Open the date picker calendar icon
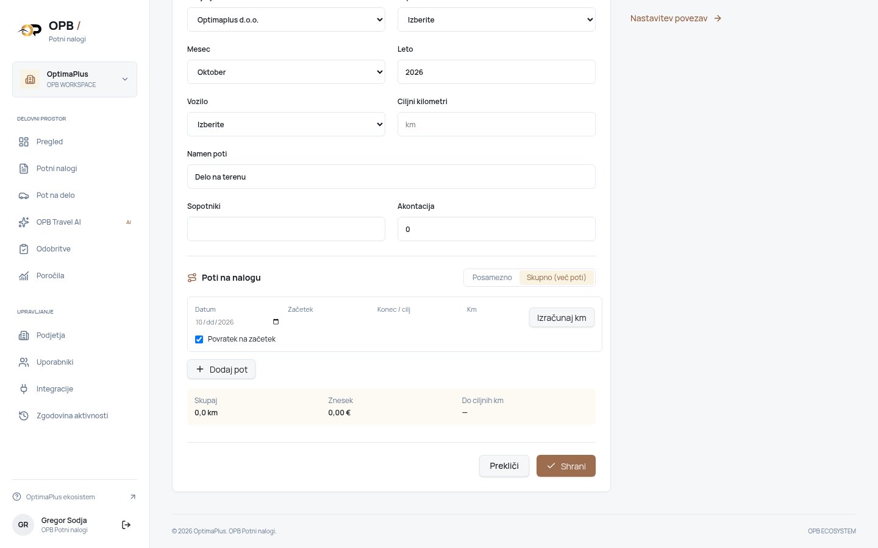 pyautogui.click(x=276, y=322)
